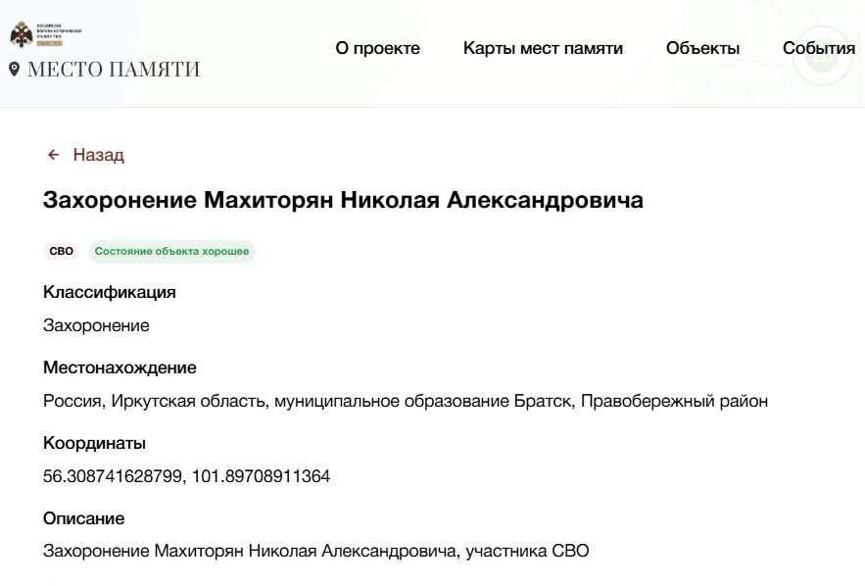Click the description text mentioning участника СВО
The width and height of the screenshot is (865, 586).
pos(315,551)
